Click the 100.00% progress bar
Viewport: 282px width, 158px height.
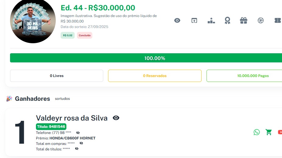coord(146,58)
